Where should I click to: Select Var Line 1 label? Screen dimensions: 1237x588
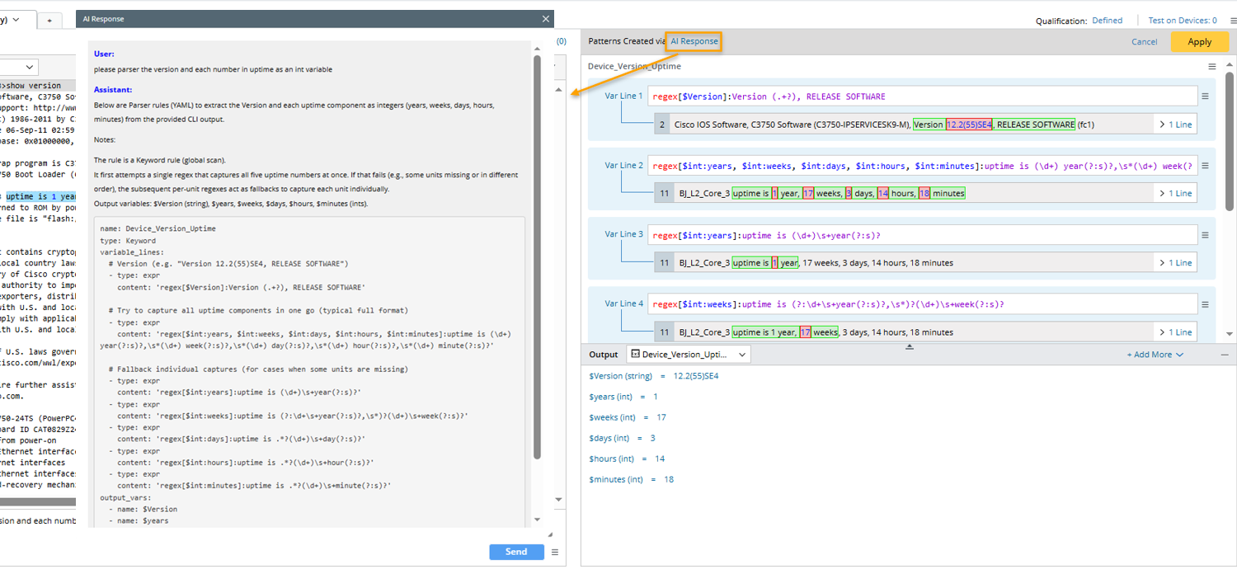(623, 96)
